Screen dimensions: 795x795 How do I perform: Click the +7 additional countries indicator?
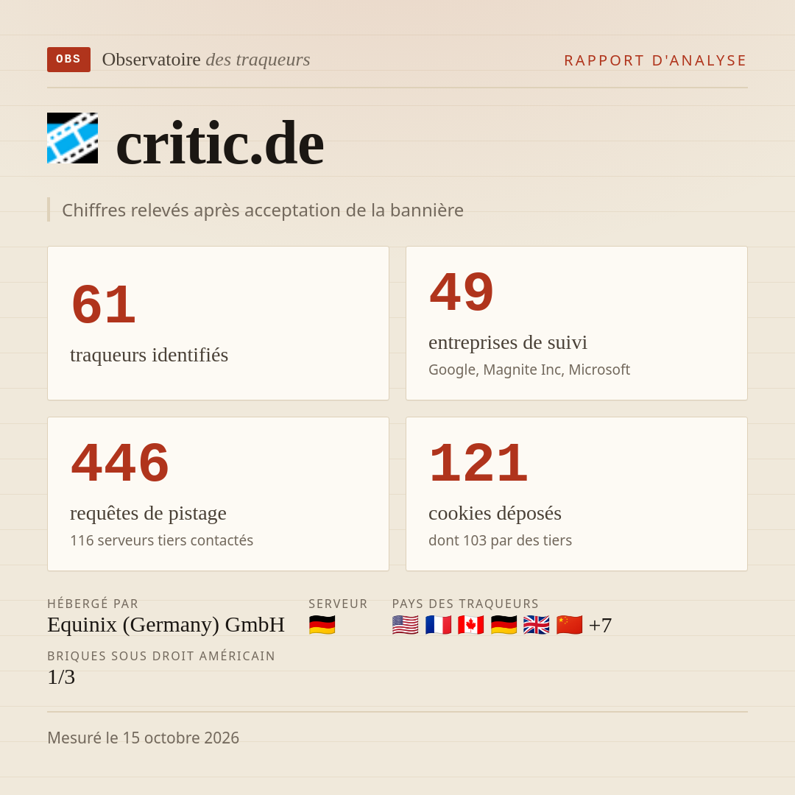[601, 625]
